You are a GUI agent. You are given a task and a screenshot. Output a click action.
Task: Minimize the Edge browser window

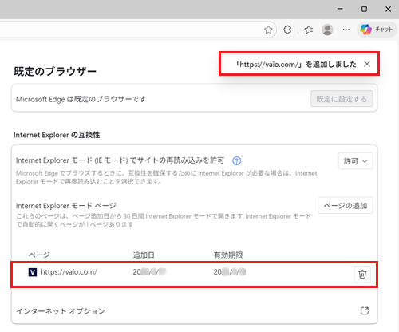[x=340, y=9]
